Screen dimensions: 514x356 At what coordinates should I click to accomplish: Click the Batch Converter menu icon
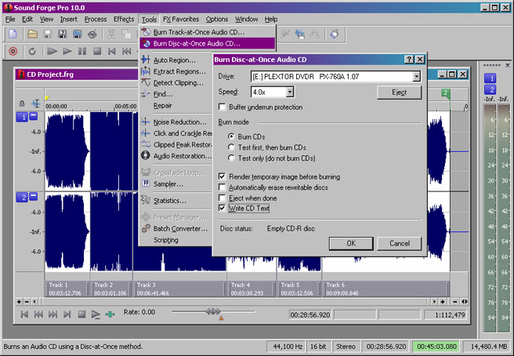(x=146, y=228)
